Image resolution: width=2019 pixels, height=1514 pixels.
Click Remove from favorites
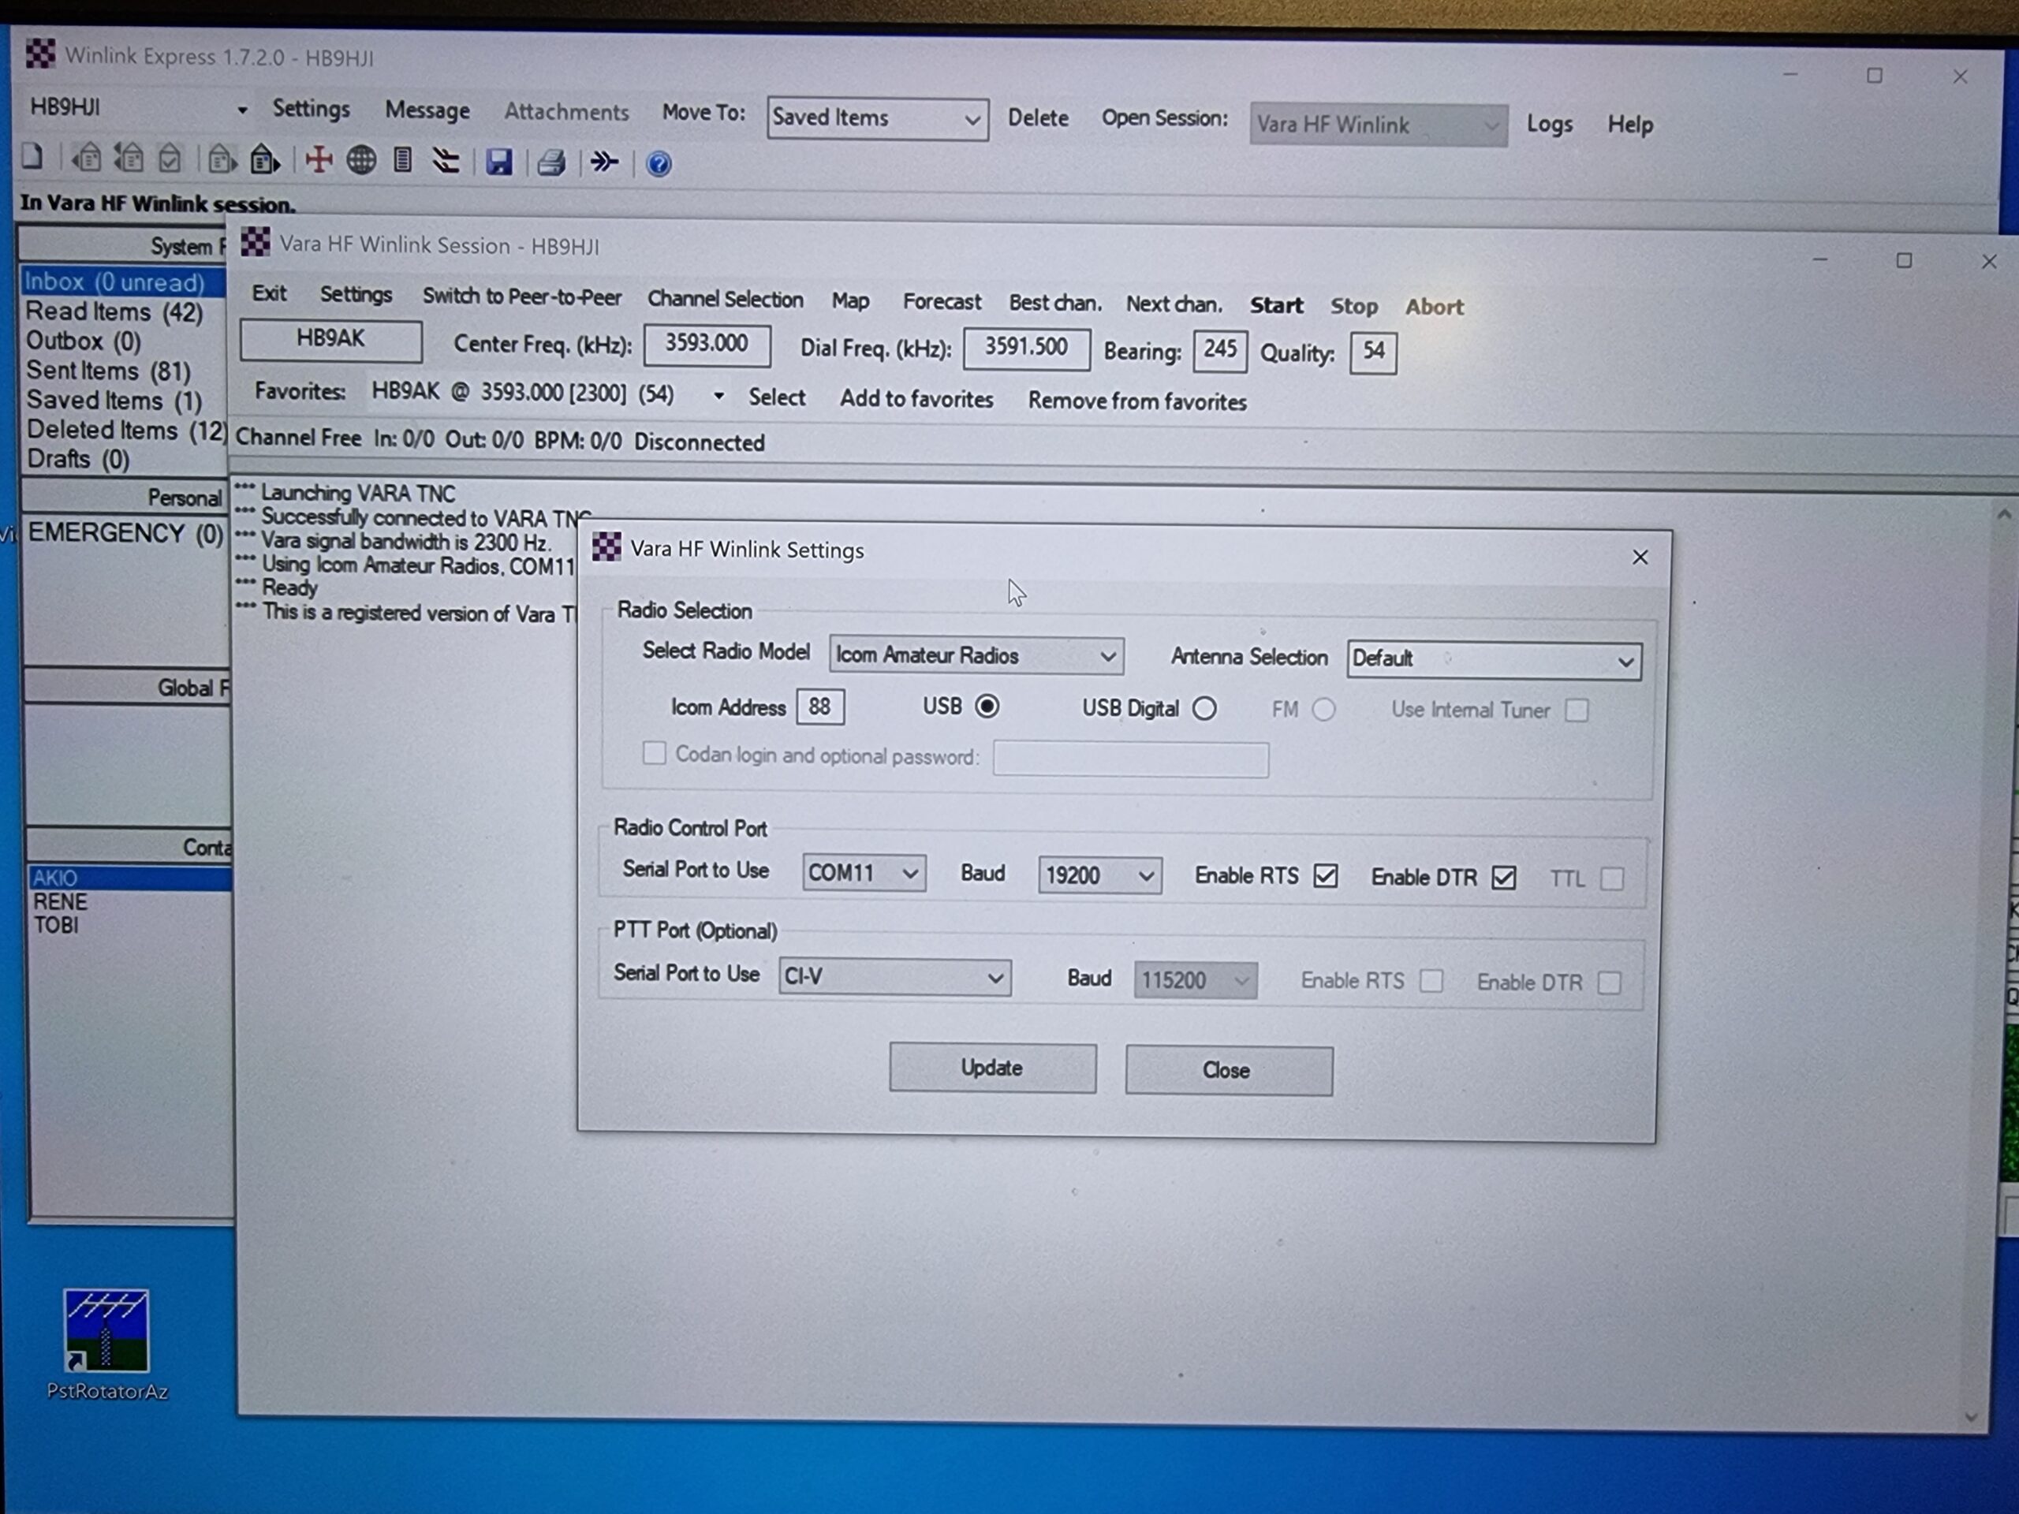[x=1136, y=401]
